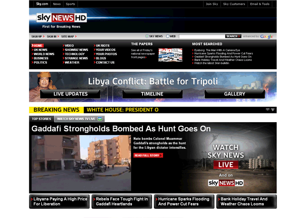Screen dimensions: 307x218
Task: Open most searched 'Gaddafi Strongholds Bombed' link
Action: pyautogui.click(x=222, y=56)
